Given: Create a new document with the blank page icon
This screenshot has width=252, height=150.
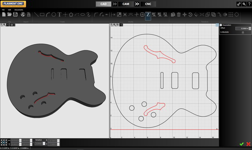Looking at the screenshot, I should (x=4, y=14).
